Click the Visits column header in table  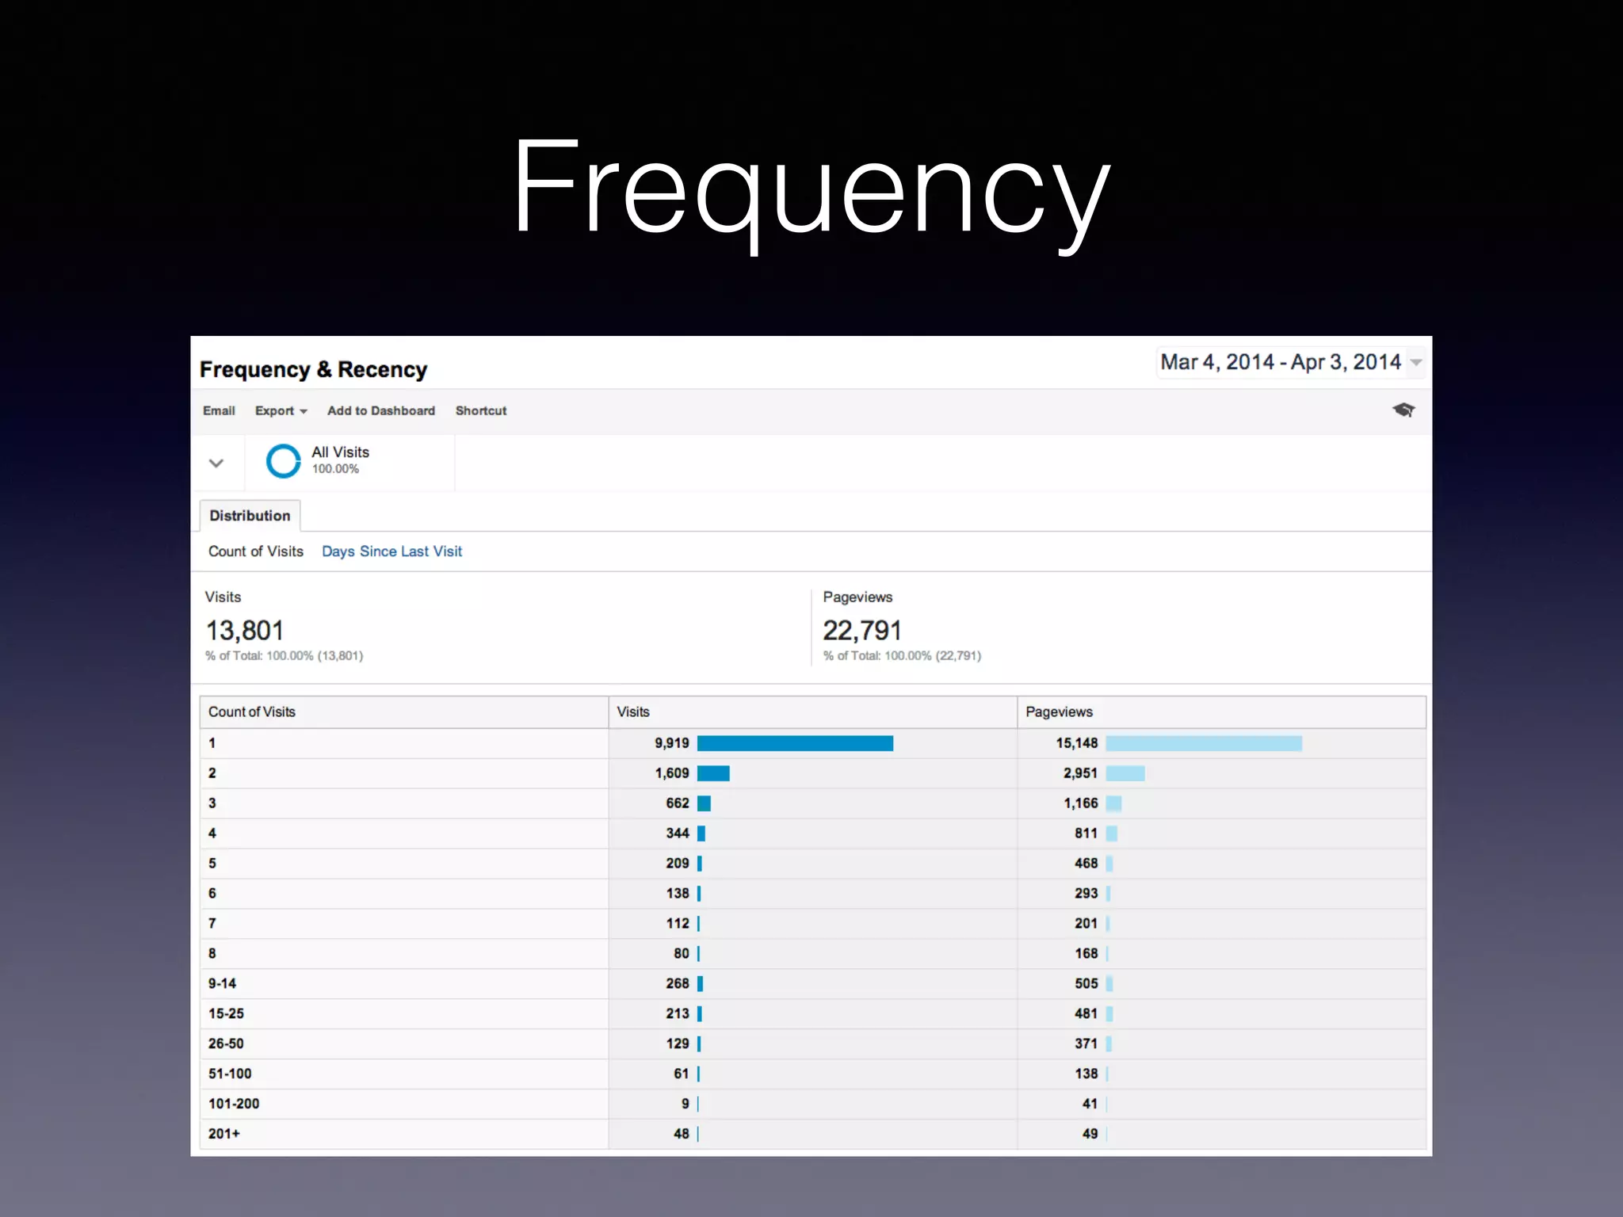click(633, 712)
